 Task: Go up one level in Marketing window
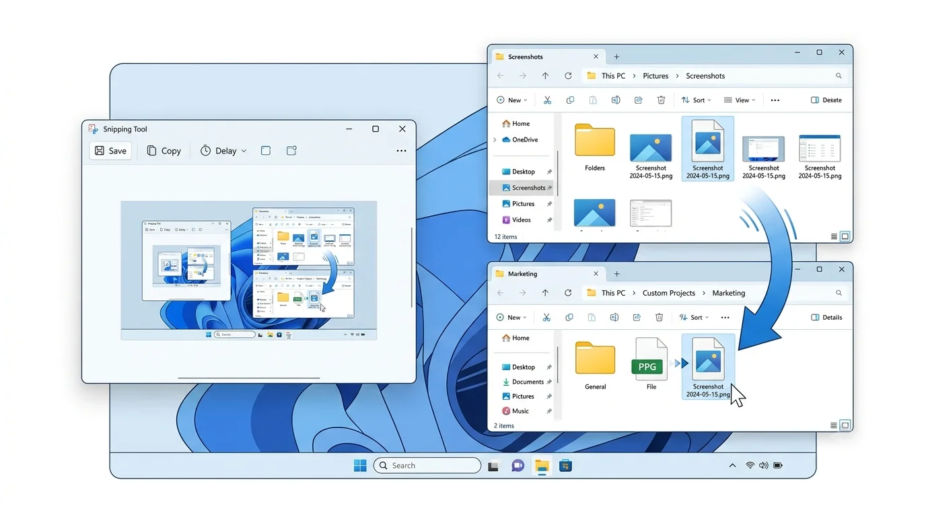click(x=545, y=293)
